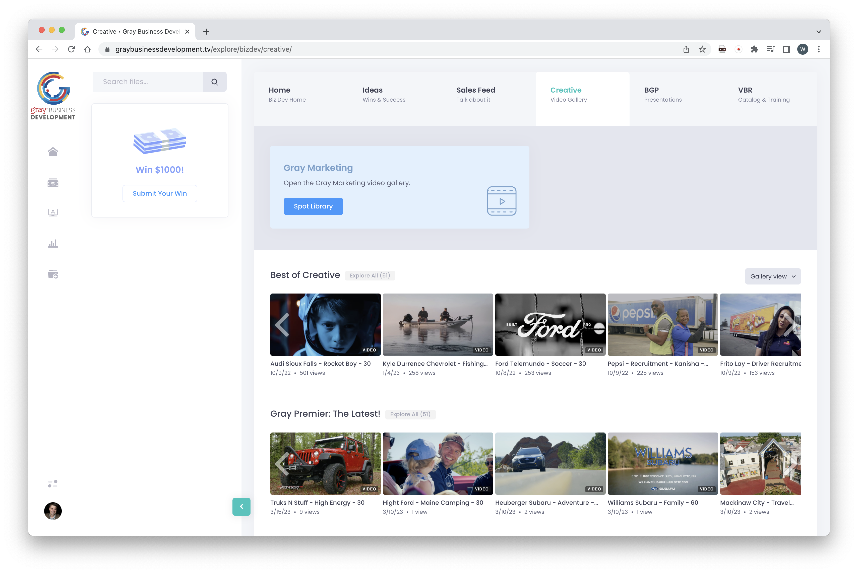
Task: Click the Gray Marketing heading
Action: point(318,168)
